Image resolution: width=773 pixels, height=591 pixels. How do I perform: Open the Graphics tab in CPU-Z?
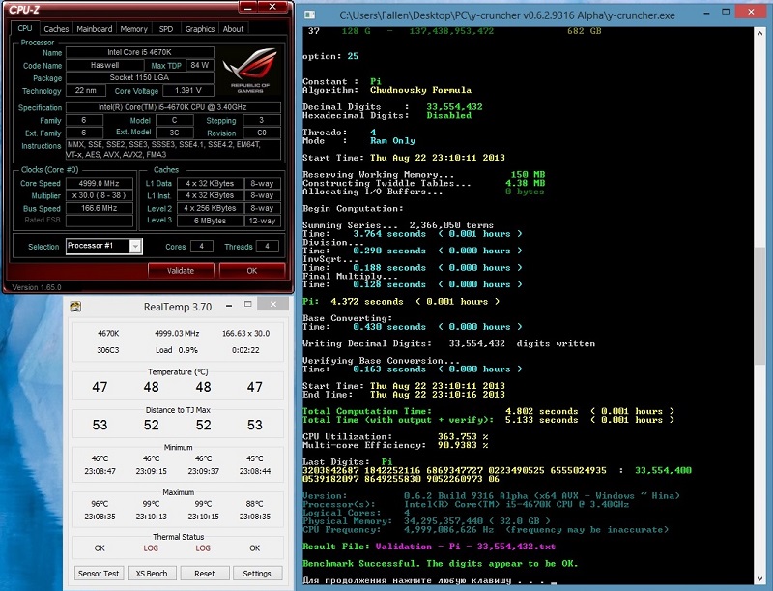200,29
